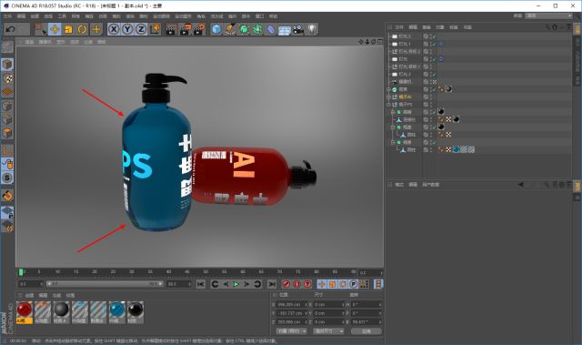Click the Apply button in coordinates panel
This screenshot has width=582, height=345.
click(x=366, y=330)
